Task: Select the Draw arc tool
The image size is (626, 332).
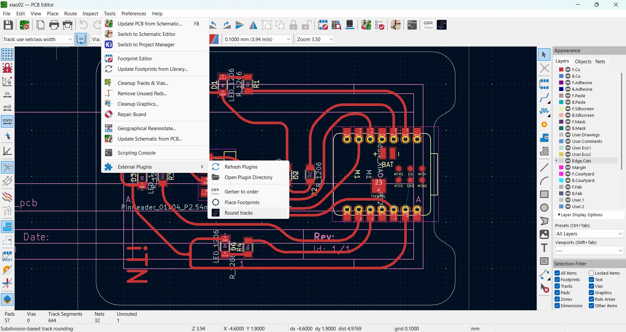Action: pos(544,181)
